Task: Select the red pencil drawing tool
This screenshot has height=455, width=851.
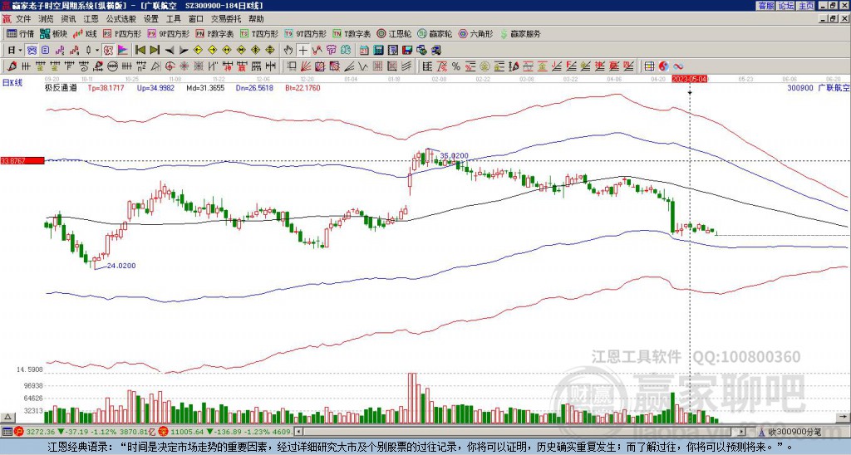Action: [x=12, y=66]
